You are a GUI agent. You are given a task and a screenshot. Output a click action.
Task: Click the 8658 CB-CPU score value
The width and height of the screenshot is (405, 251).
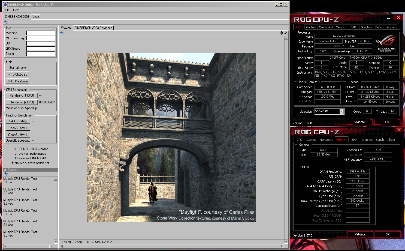(47, 102)
